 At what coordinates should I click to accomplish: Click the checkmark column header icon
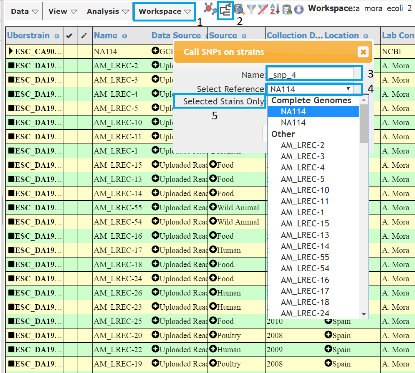pyautogui.click(x=69, y=36)
